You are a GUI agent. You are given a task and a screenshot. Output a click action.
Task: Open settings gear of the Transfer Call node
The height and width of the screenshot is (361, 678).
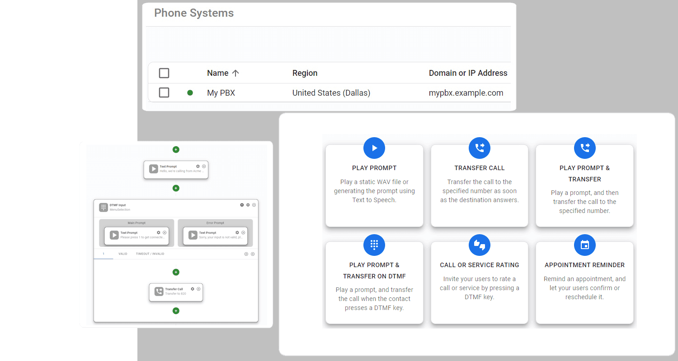pyautogui.click(x=193, y=289)
